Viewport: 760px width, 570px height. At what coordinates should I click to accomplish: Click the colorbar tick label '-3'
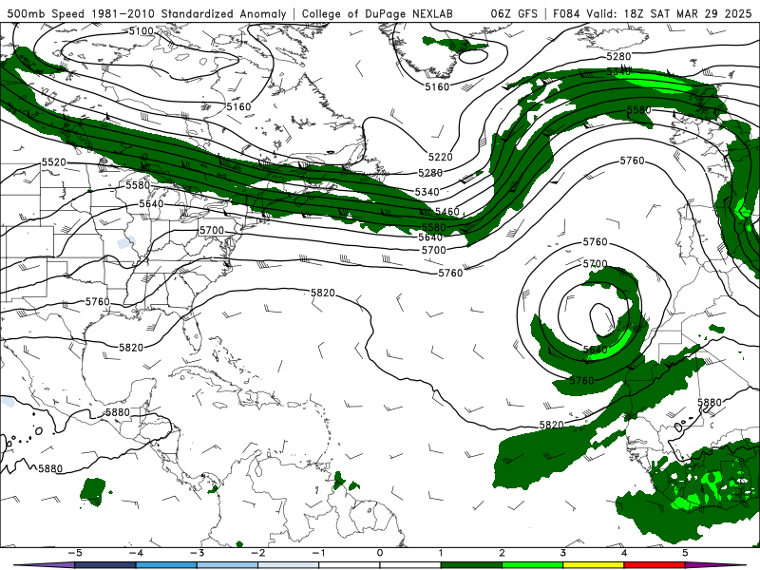198,553
